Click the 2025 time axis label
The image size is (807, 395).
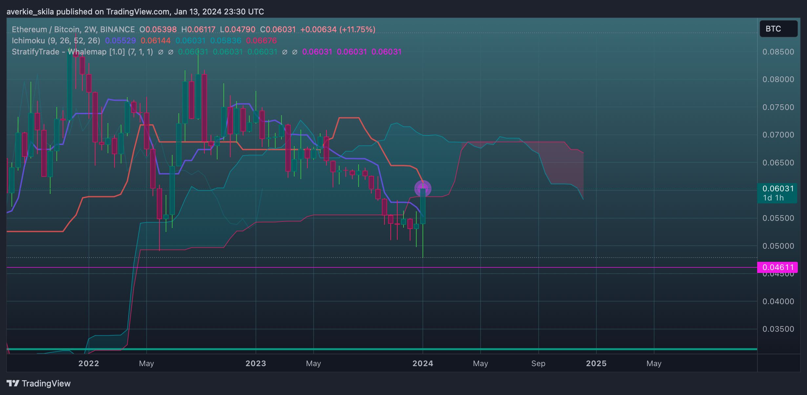pyautogui.click(x=596, y=364)
